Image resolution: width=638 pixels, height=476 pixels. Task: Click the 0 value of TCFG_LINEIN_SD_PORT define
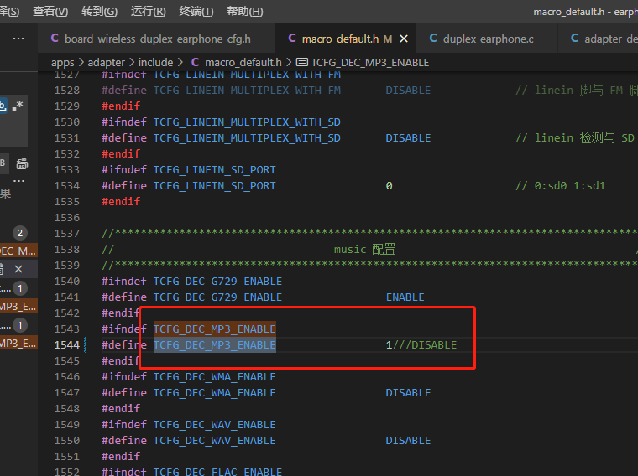click(x=389, y=186)
